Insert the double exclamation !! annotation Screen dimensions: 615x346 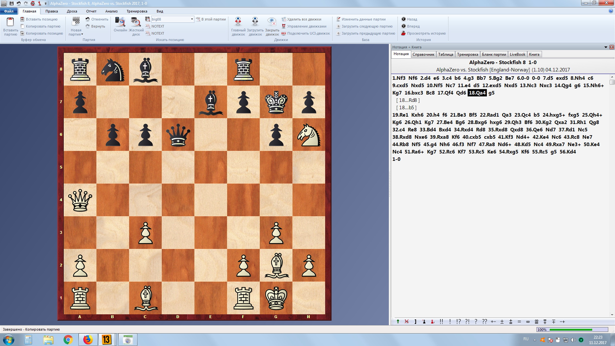point(441,321)
